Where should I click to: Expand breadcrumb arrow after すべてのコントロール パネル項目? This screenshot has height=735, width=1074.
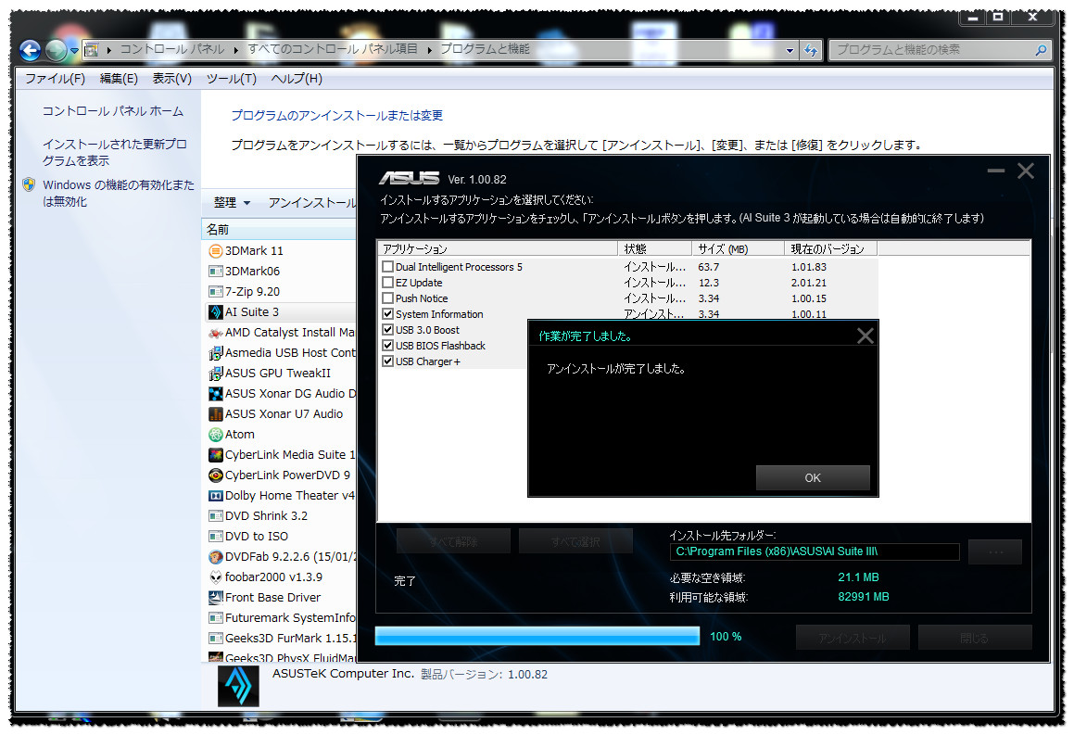click(429, 50)
